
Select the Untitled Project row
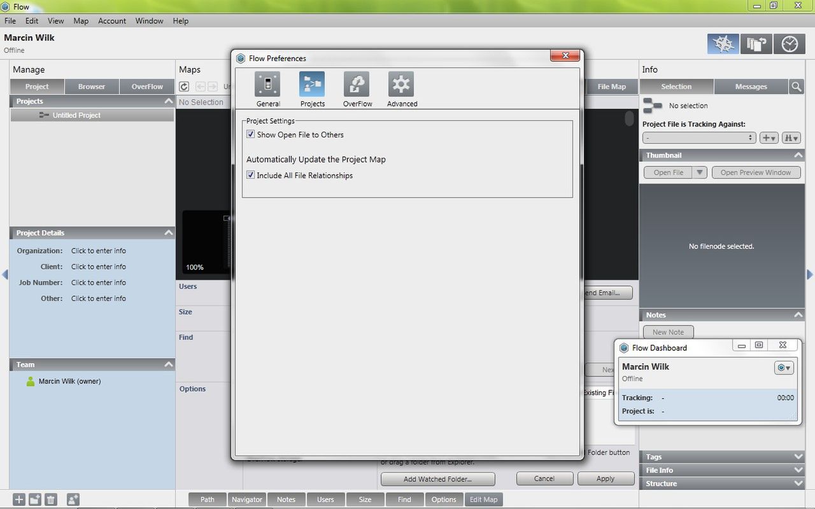(x=92, y=115)
